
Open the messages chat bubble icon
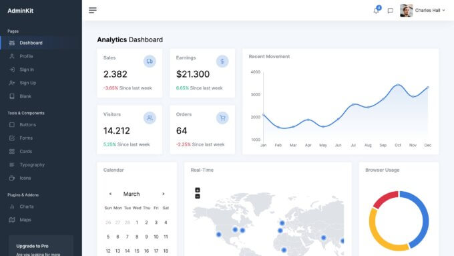[x=391, y=11]
